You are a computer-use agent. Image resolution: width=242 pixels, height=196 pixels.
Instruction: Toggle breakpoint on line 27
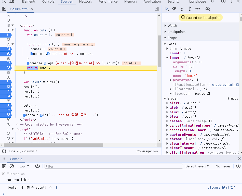[6, 63]
